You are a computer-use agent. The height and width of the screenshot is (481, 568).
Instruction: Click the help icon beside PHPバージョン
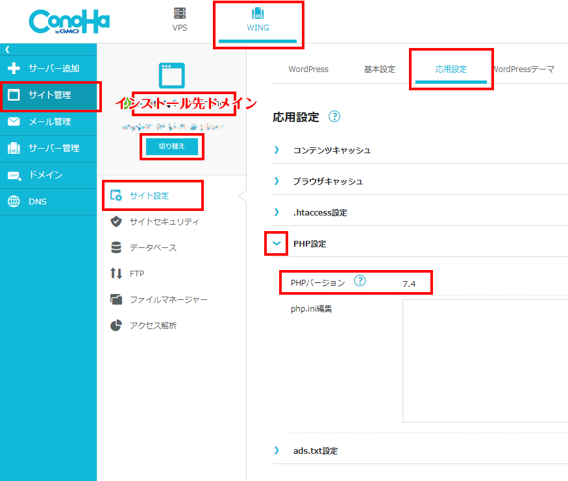(360, 280)
